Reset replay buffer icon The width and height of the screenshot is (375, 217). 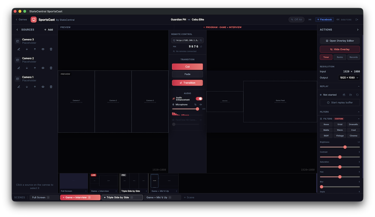[x=357, y=95]
